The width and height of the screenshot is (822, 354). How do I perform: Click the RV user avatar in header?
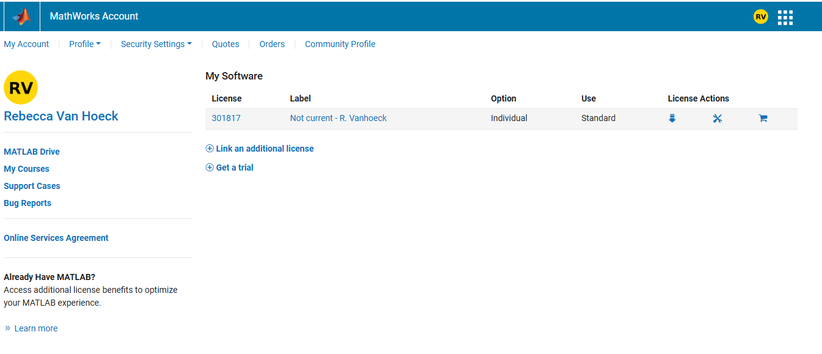[760, 17]
